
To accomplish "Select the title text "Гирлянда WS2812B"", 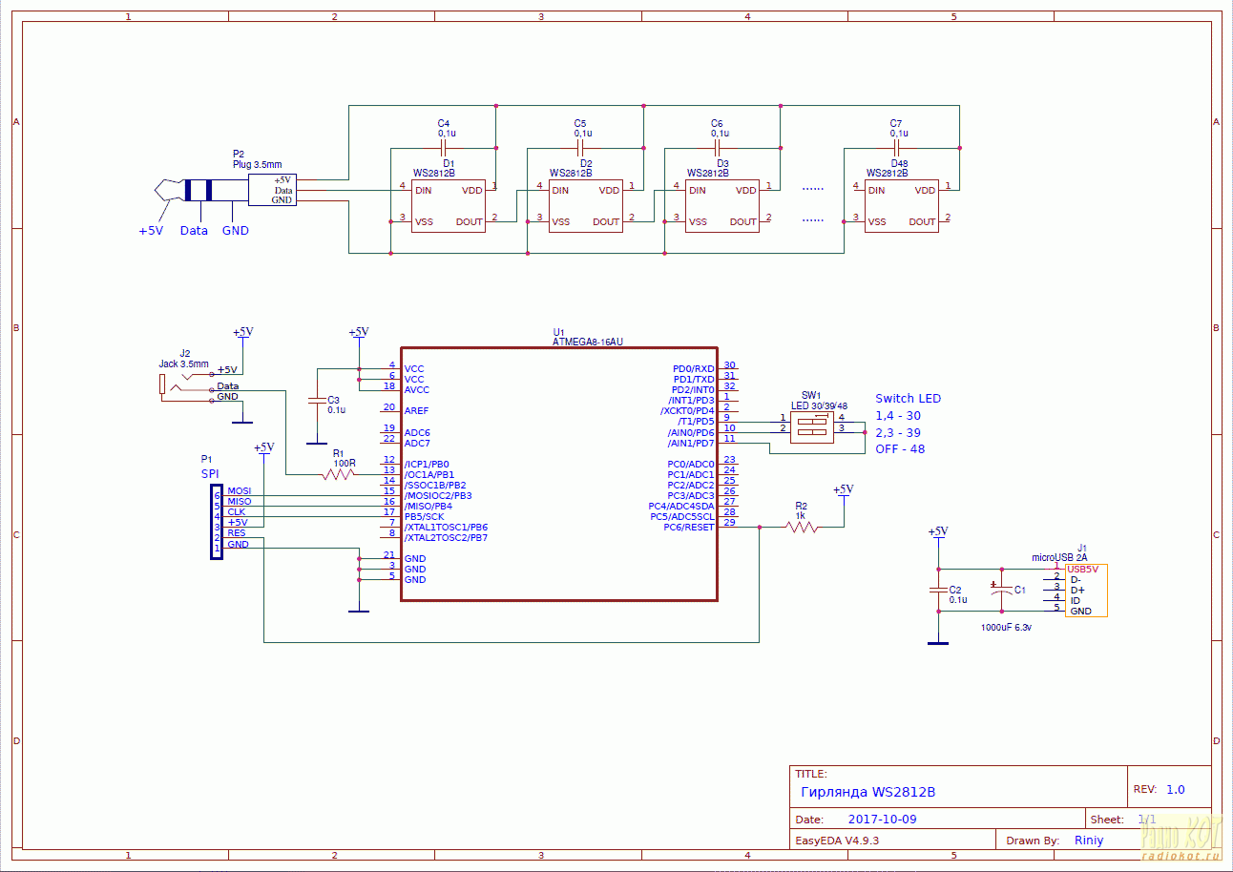I will pos(867,792).
